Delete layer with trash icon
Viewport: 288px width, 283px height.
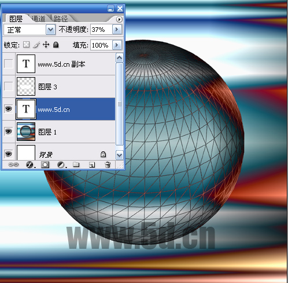108,165
